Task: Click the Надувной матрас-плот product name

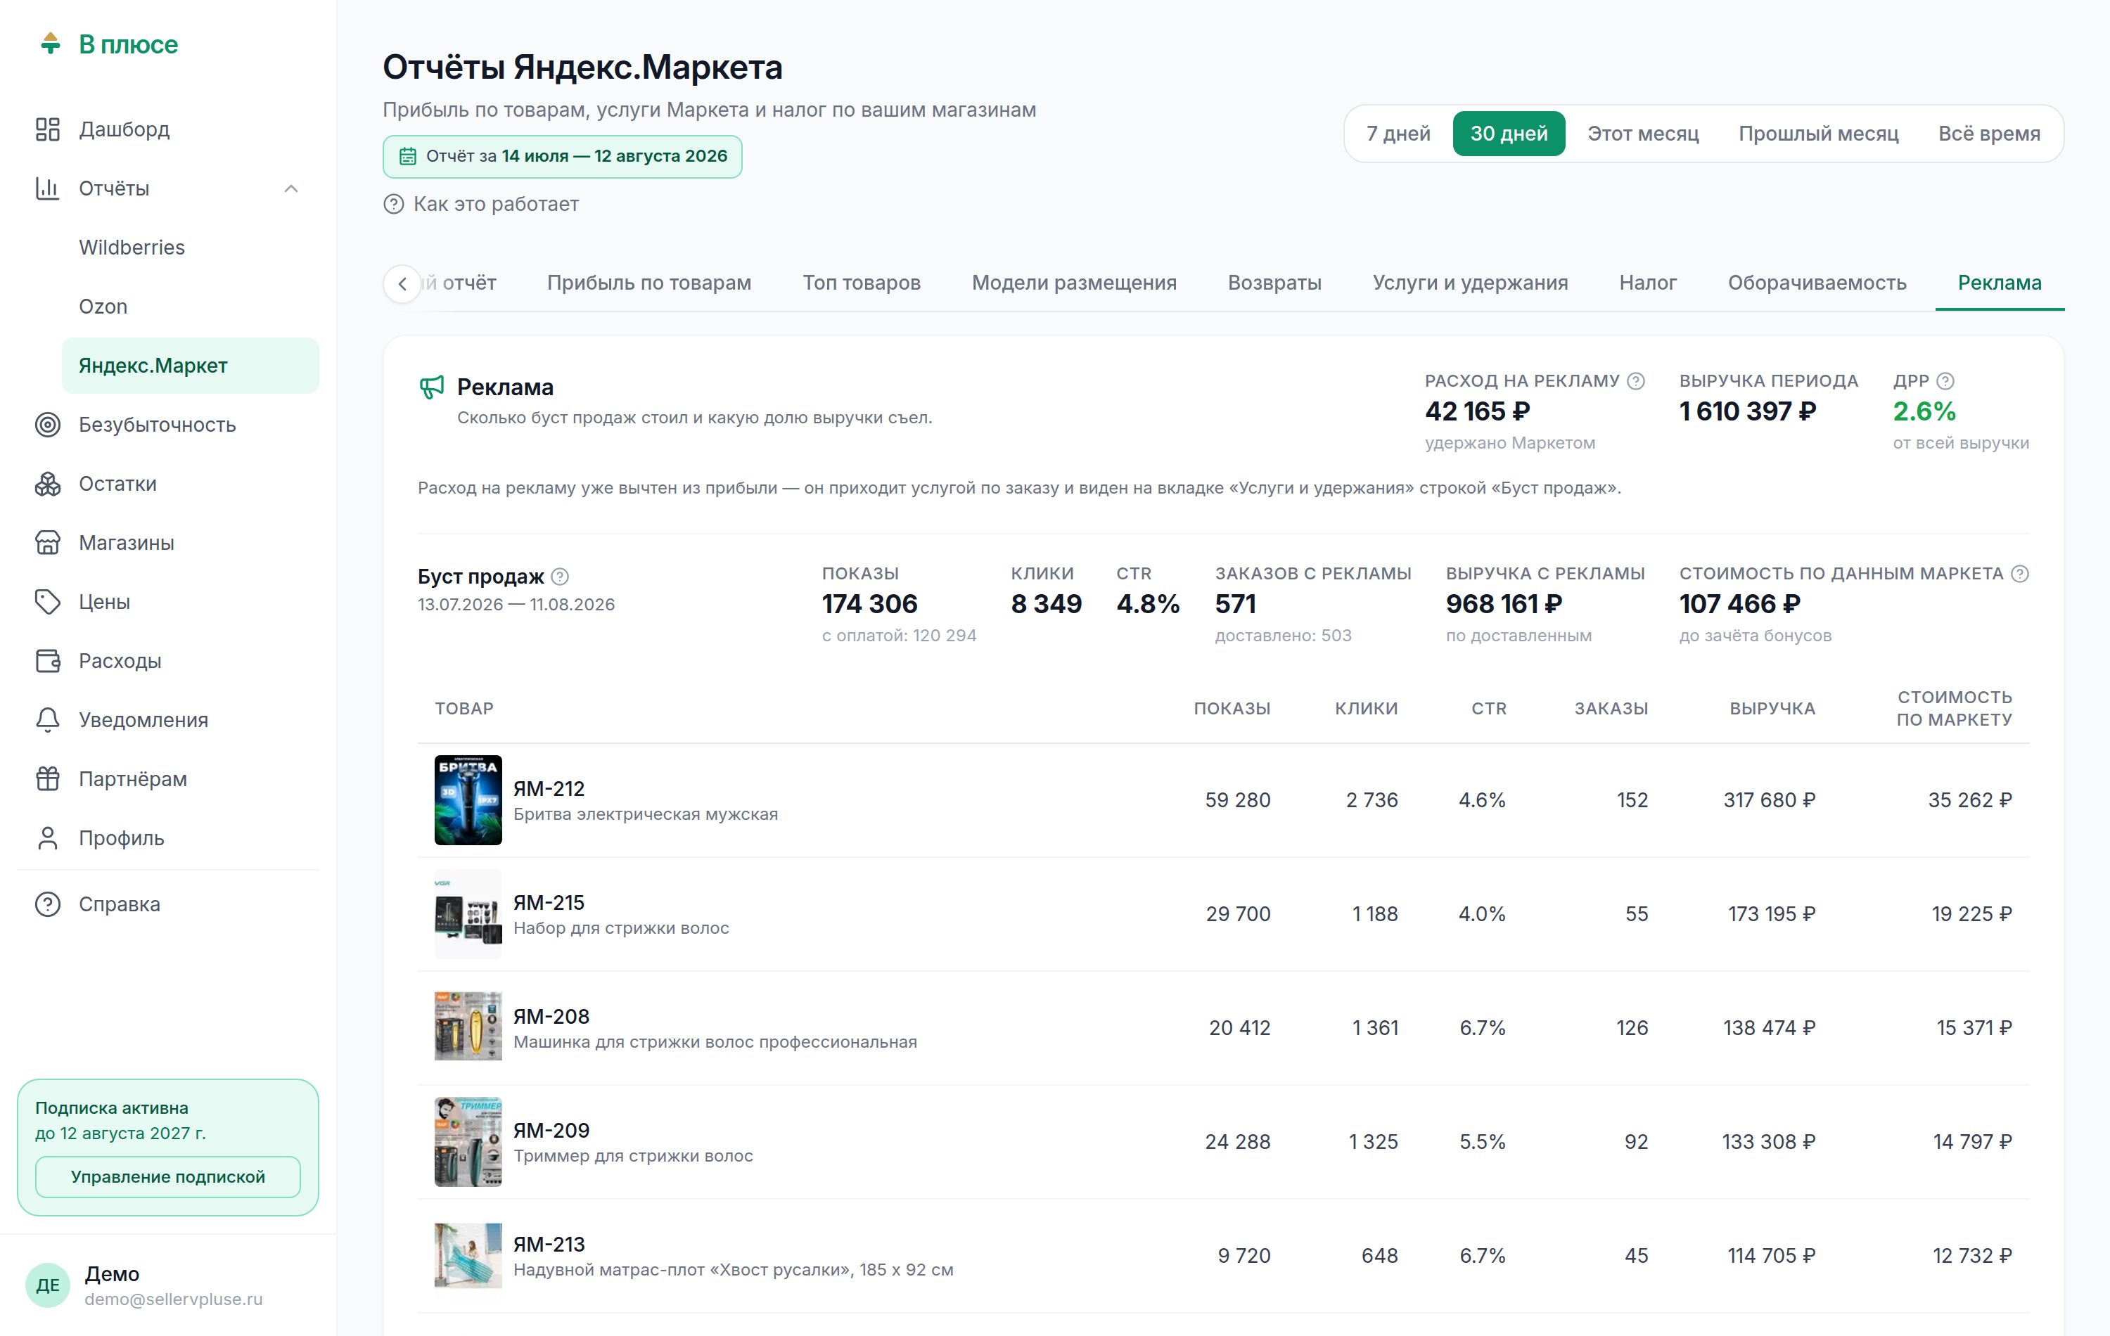Action: 734,1271
